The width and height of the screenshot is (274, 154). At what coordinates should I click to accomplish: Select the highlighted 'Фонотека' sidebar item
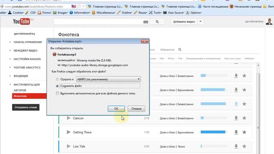pyautogui.click(x=29, y=96)
